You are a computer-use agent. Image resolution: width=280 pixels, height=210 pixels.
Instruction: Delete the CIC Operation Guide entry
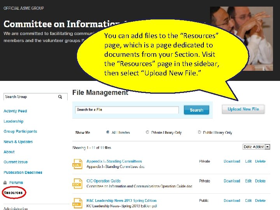point(260,181)
